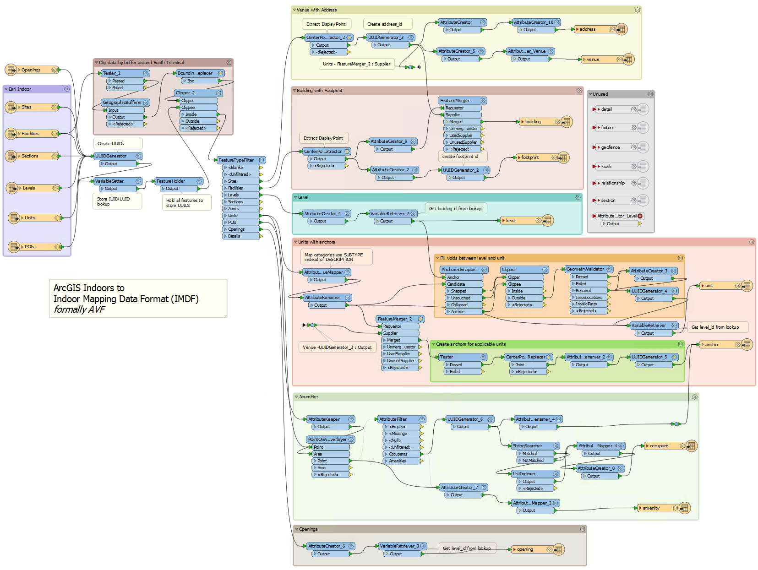Click the Units reader table icon
758x570 pixels.
[x=14, y=218]
